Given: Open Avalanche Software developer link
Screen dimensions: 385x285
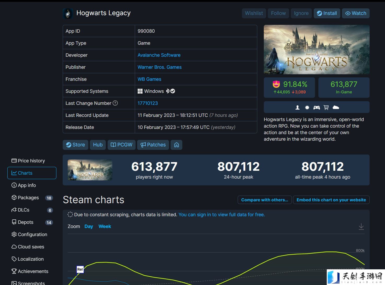Looking at the screenshot, I should [x=159, y=55].
